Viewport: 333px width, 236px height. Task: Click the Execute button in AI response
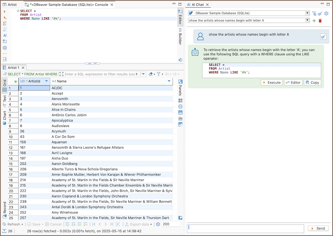click(271, 82)
